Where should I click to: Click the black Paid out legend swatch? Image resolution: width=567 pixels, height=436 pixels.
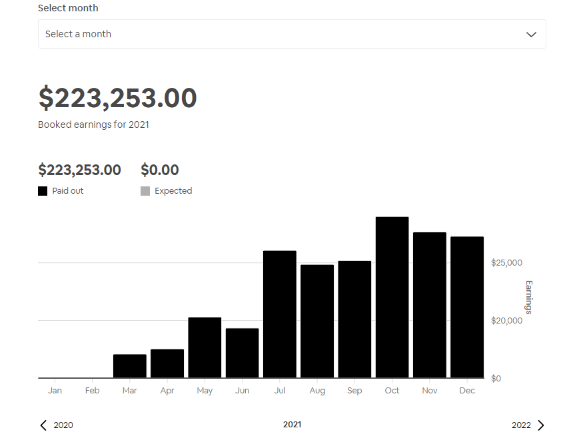click(x=43, y=191)
